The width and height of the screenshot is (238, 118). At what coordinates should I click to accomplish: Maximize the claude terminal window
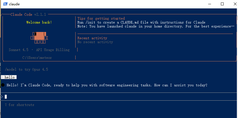222,4
